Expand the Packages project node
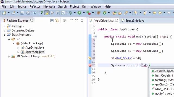This screenshot has width=174, height=97. tap(4, 26)
